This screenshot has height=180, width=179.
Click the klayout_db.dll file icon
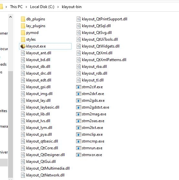[x=23, y=67]
